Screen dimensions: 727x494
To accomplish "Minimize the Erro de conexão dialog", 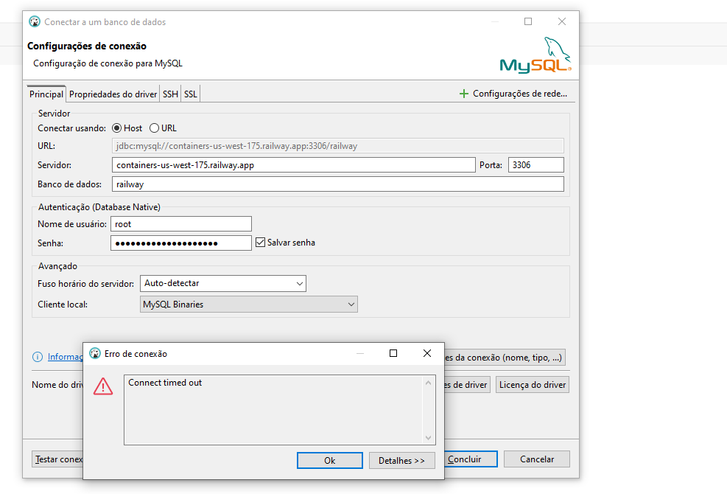I will coord(359,353).
